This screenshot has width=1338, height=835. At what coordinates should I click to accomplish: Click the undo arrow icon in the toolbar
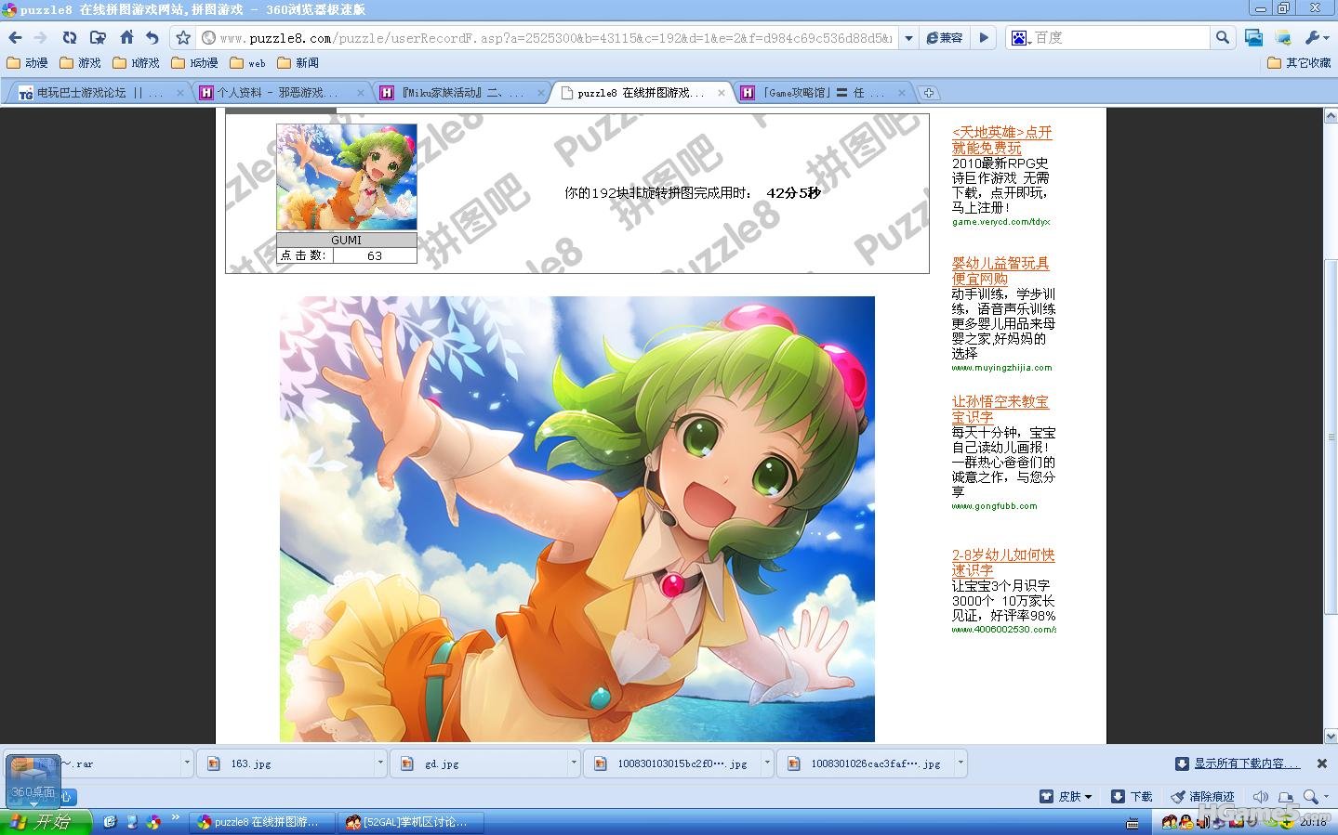click(152, 38)
